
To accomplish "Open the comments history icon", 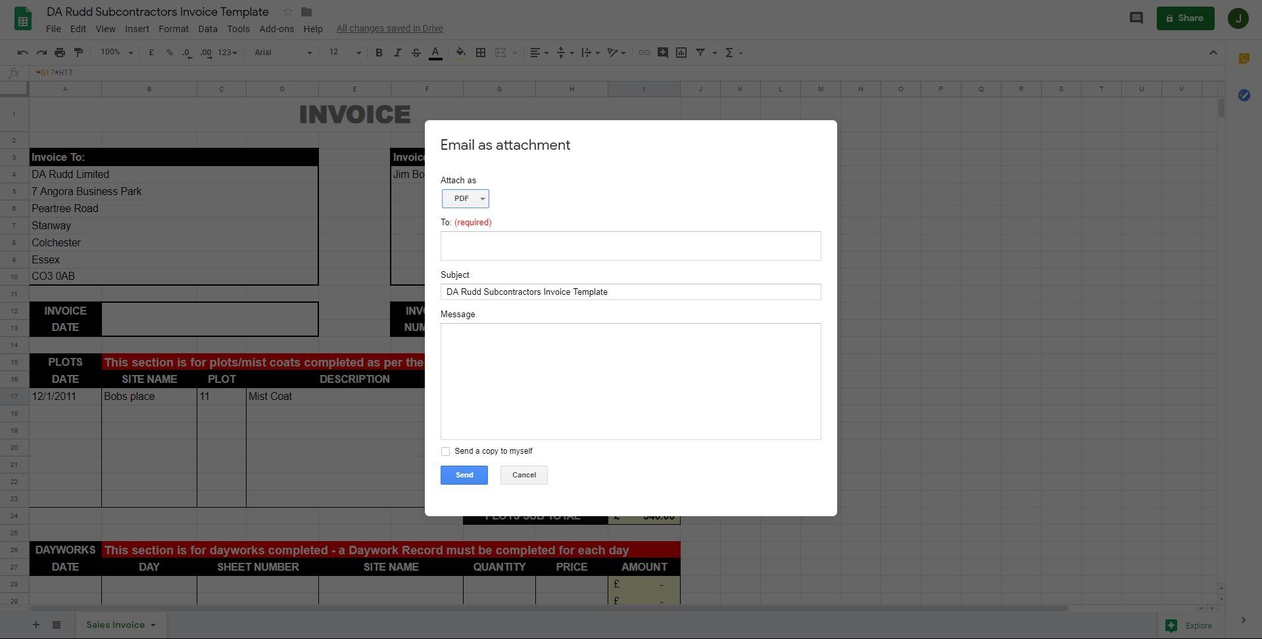I will pyautogui.click(x=1136, y=18).
